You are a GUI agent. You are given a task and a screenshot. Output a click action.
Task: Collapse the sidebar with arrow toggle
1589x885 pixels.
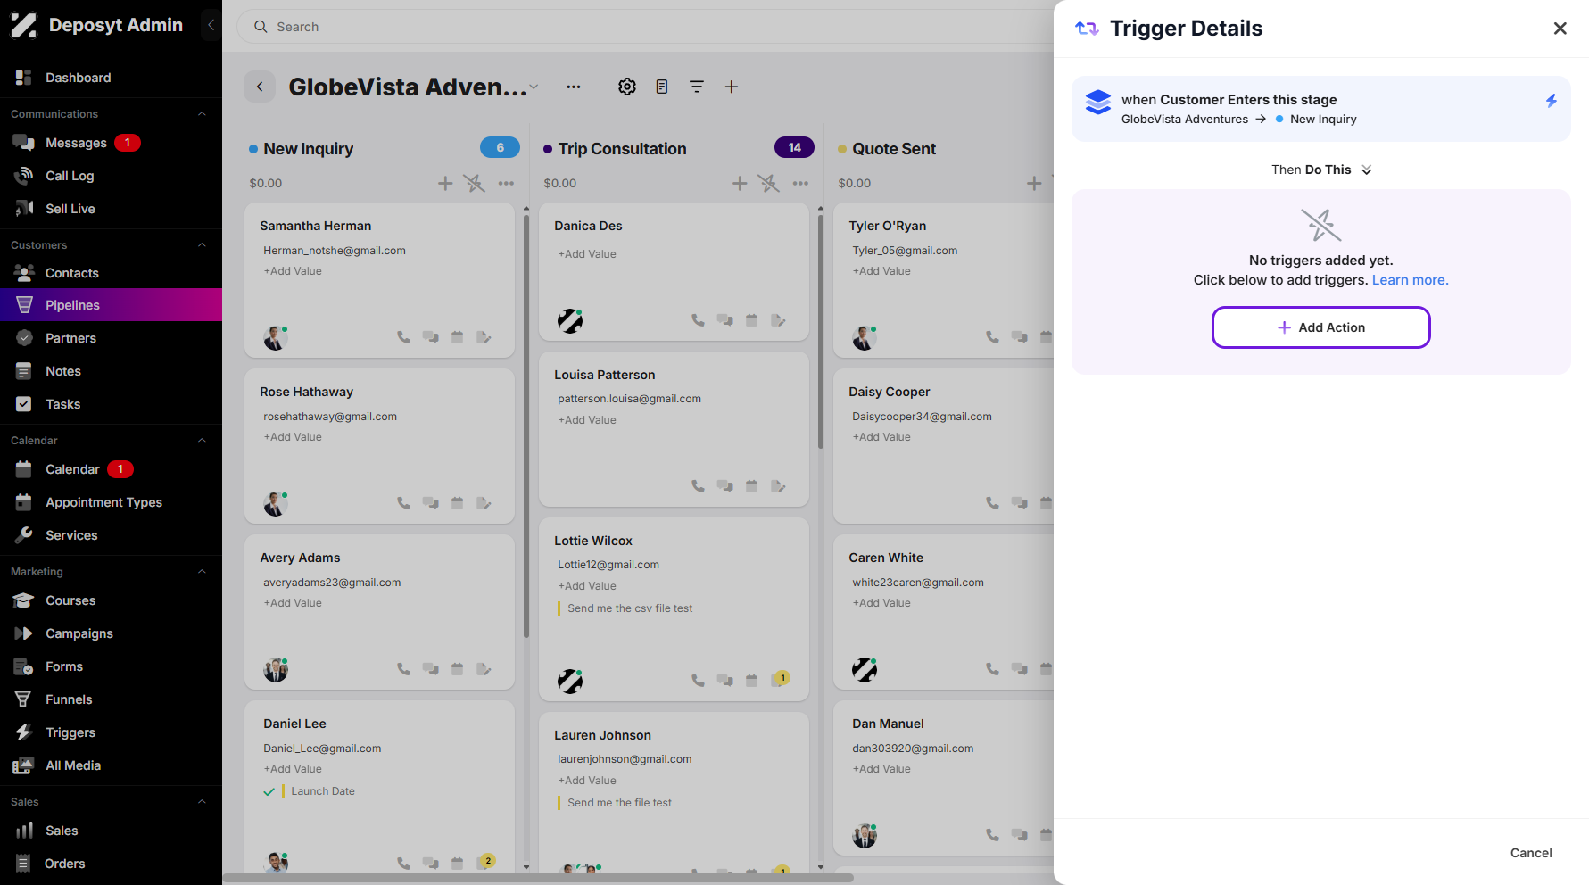211,25
